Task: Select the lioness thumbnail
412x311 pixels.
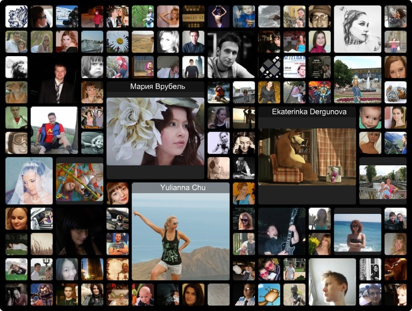Action: [16, 92]
